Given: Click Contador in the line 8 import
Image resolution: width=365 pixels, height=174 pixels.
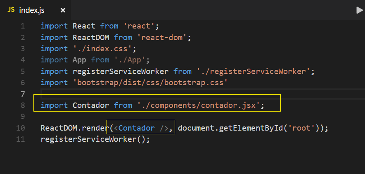Looking at the screenshot, I should coord(91,105).
